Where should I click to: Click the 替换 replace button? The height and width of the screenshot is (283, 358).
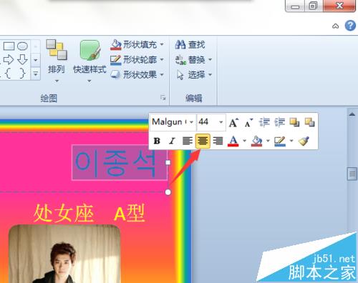pos(190,59)
